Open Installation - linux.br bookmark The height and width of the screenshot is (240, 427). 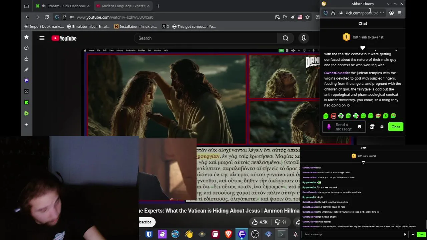tap(135, 26)
